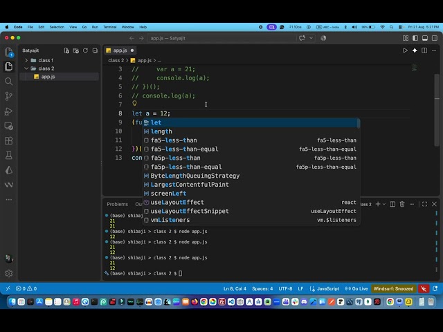
Task: Open Manage settings gear icon
Action: [x=9, y=273]
